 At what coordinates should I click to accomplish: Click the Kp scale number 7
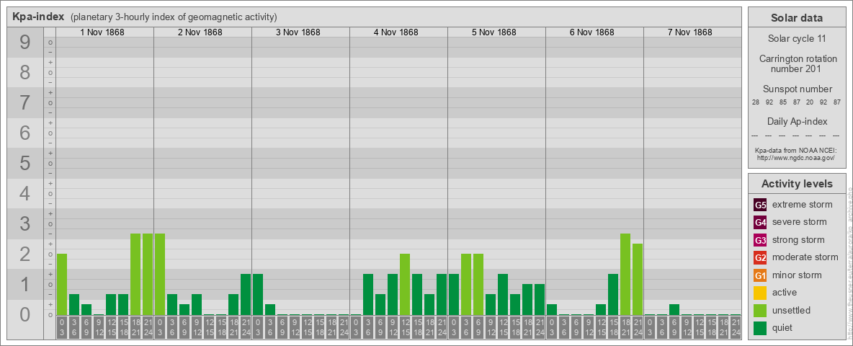coord(25,102)
